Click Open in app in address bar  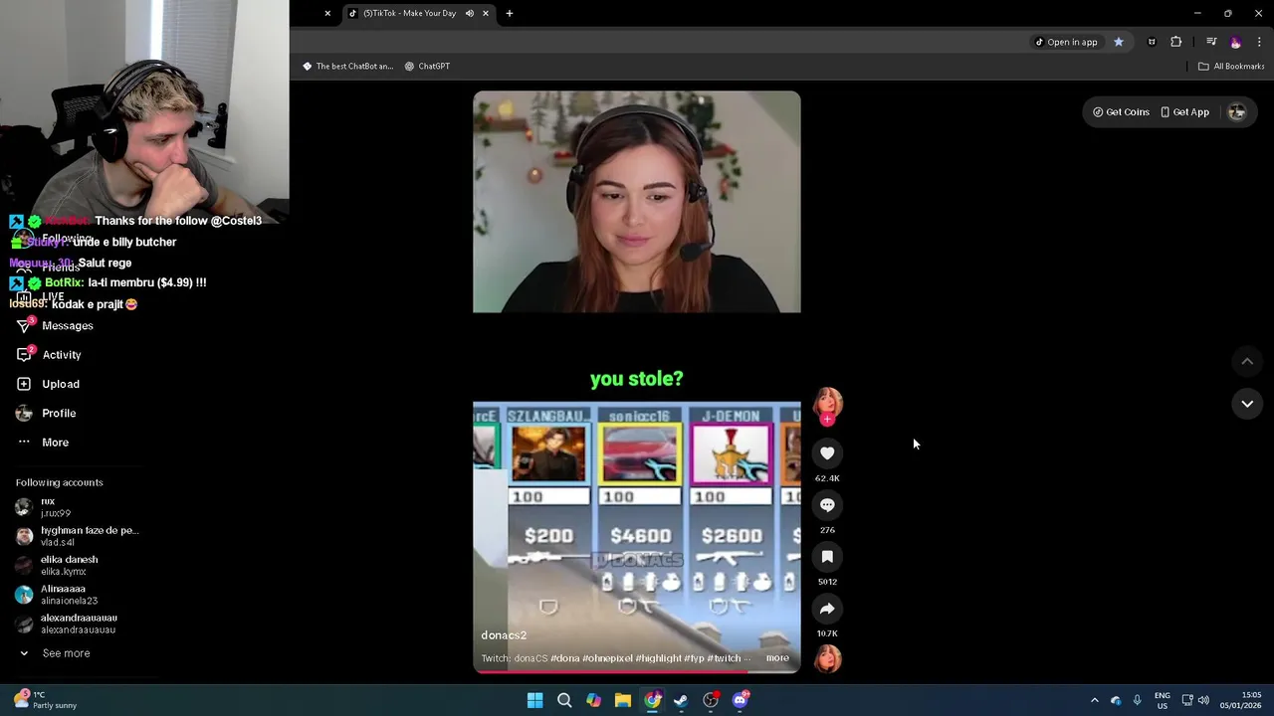pos(1066,42)
